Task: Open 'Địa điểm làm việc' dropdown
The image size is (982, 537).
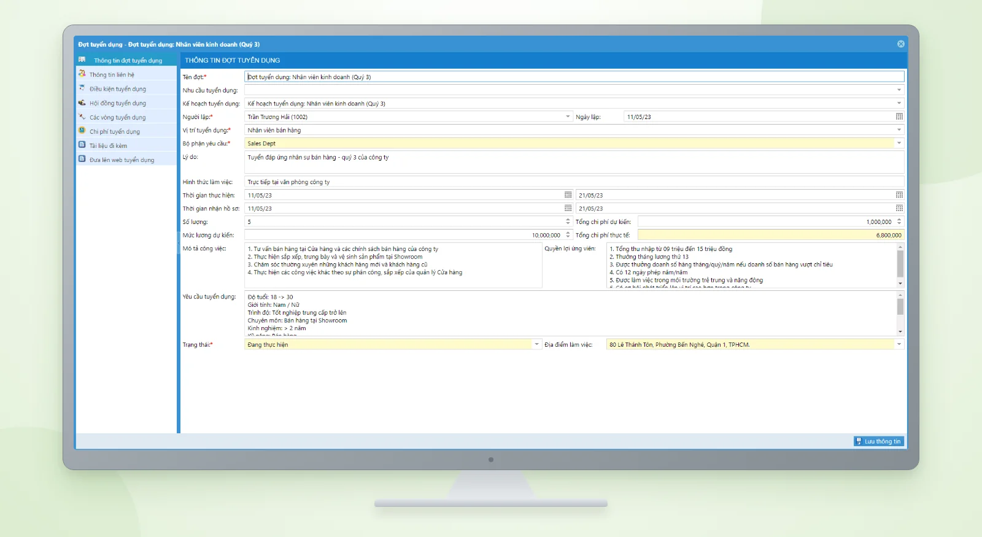Action: click(x=899, y=344)
